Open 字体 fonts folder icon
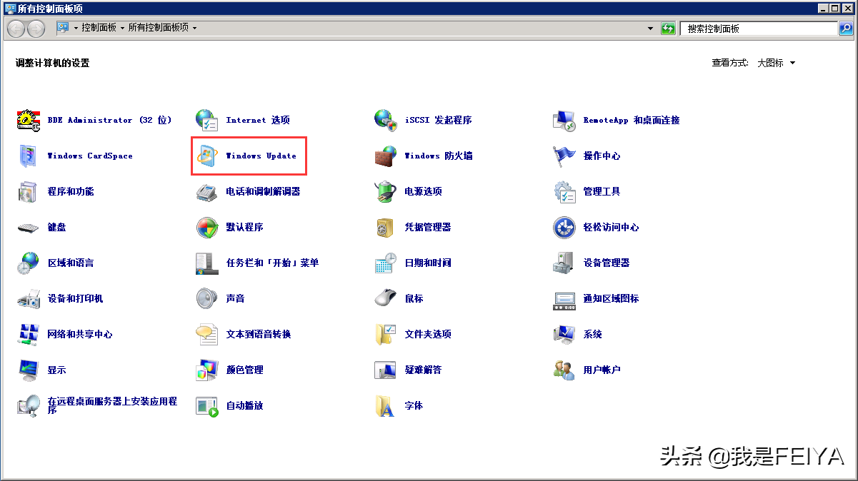The width and height of the screenshot is (858, 481). (x=386, y=405)
